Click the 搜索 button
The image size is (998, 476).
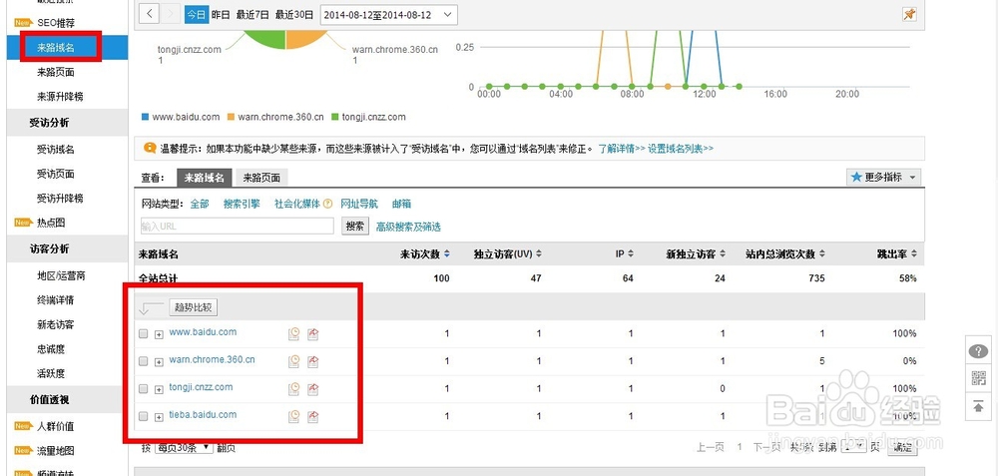tap(355, 226)
